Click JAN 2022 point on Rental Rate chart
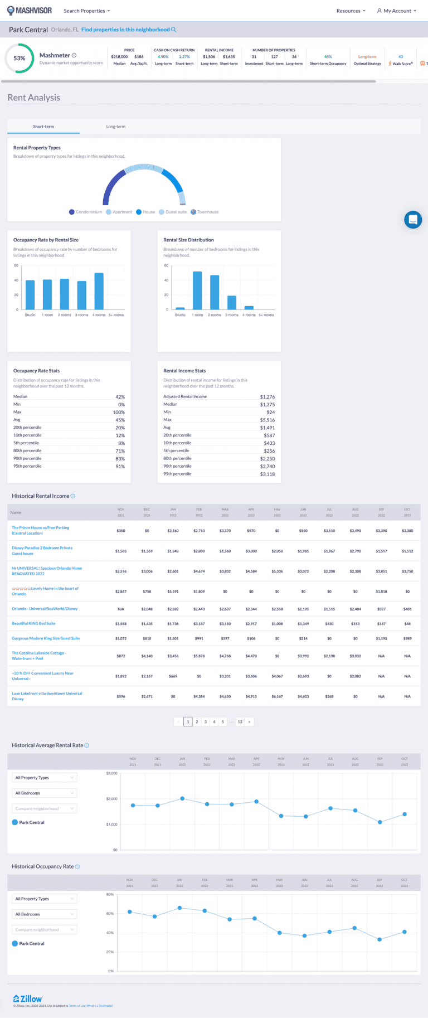 pos(182,798)
